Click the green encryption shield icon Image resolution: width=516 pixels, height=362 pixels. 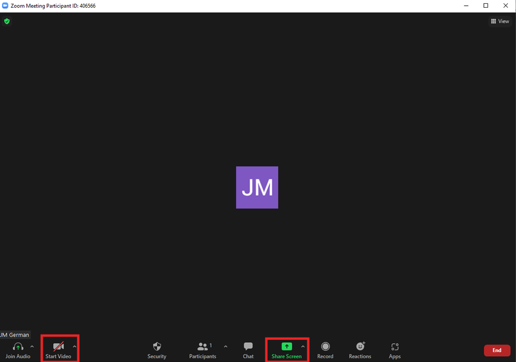(7, 22)
